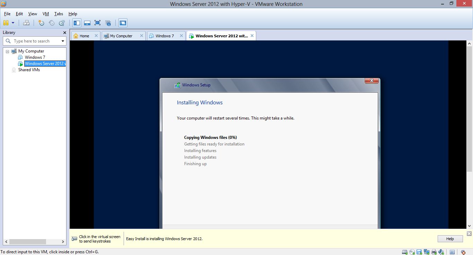Screen dimensions: 473x255
Task: Open the Tabs menu
Action: 59,14
